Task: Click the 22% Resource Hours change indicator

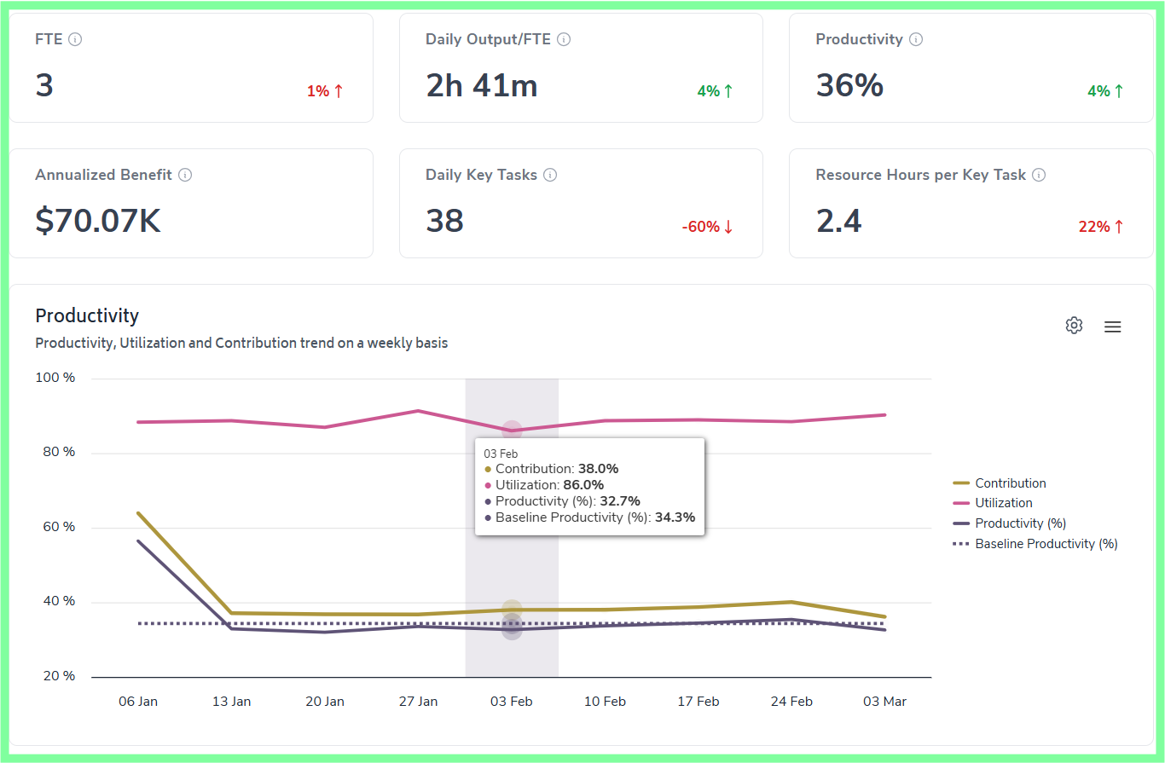Action: [x=1101, y=227]
